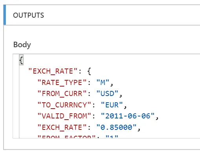Viewport: 200px width, 157px height.
Task: Click the "EUR" currency value
Action: tap(112, 105)
